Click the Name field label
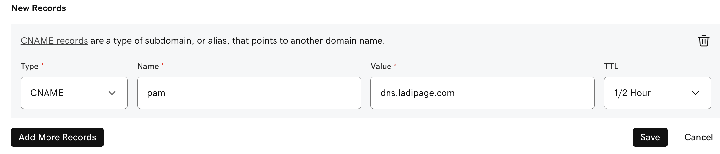The height and width of the screenshot is (154, 720). (148, 66)
